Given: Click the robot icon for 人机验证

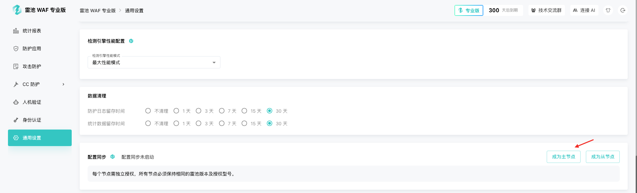Looking at the screenshot, I should click(x=16, y=102).
